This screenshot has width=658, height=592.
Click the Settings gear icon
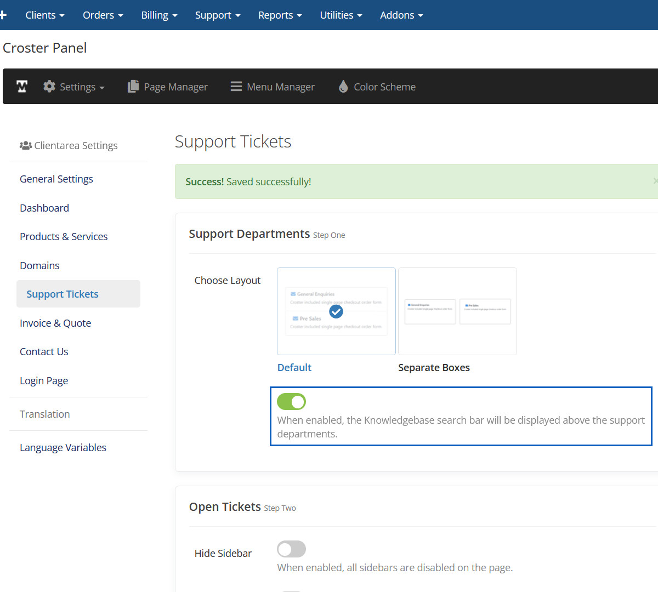point(49,87)
